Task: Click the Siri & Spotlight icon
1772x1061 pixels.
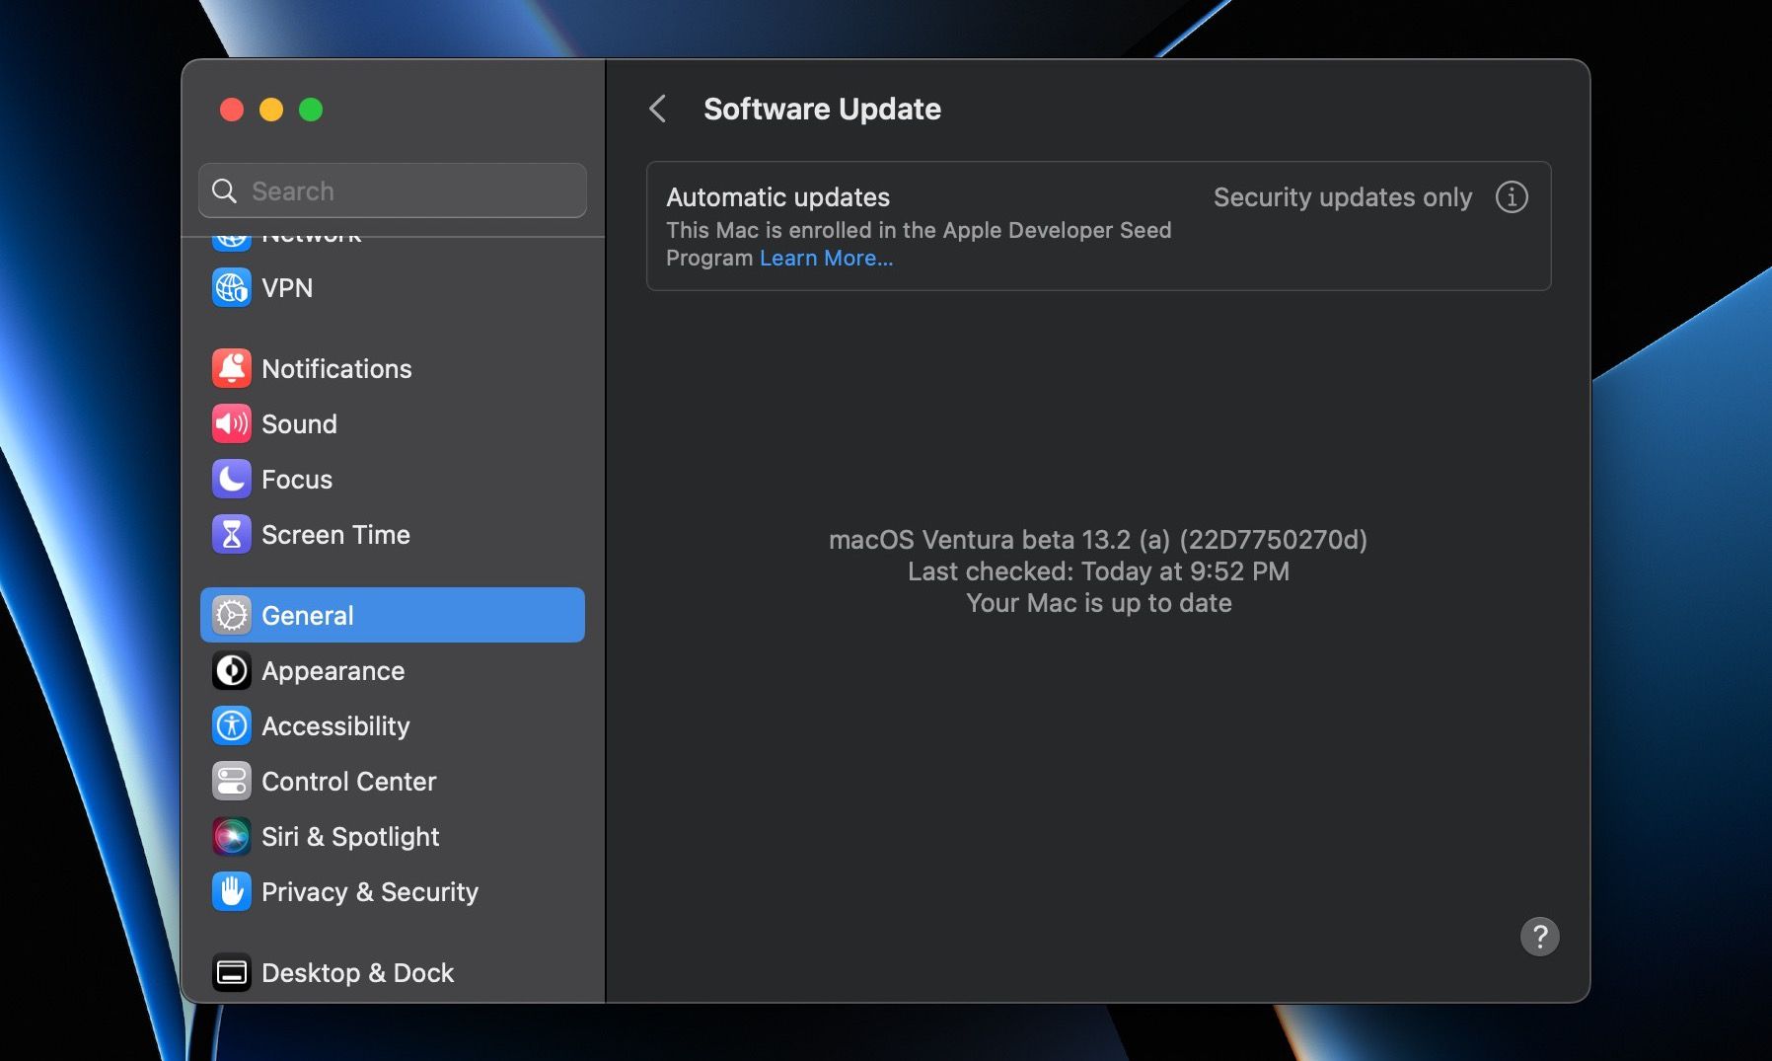Action: click(x=232, y=837)
